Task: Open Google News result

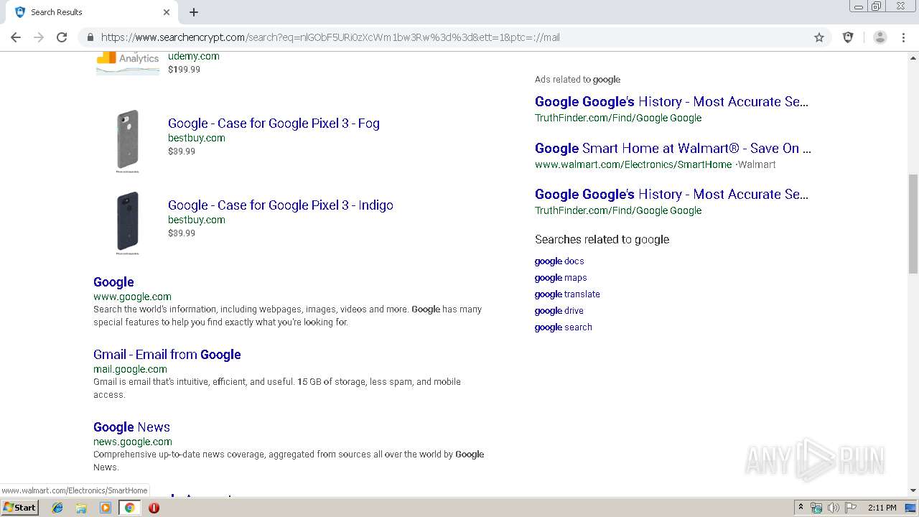Action: point(131,427)
